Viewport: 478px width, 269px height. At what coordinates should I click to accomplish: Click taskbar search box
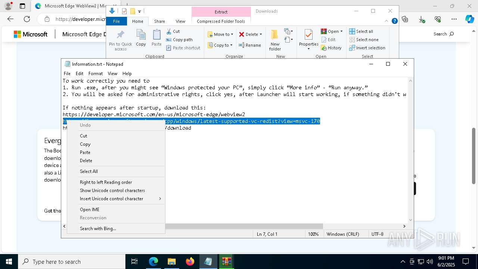click(72, 262)
